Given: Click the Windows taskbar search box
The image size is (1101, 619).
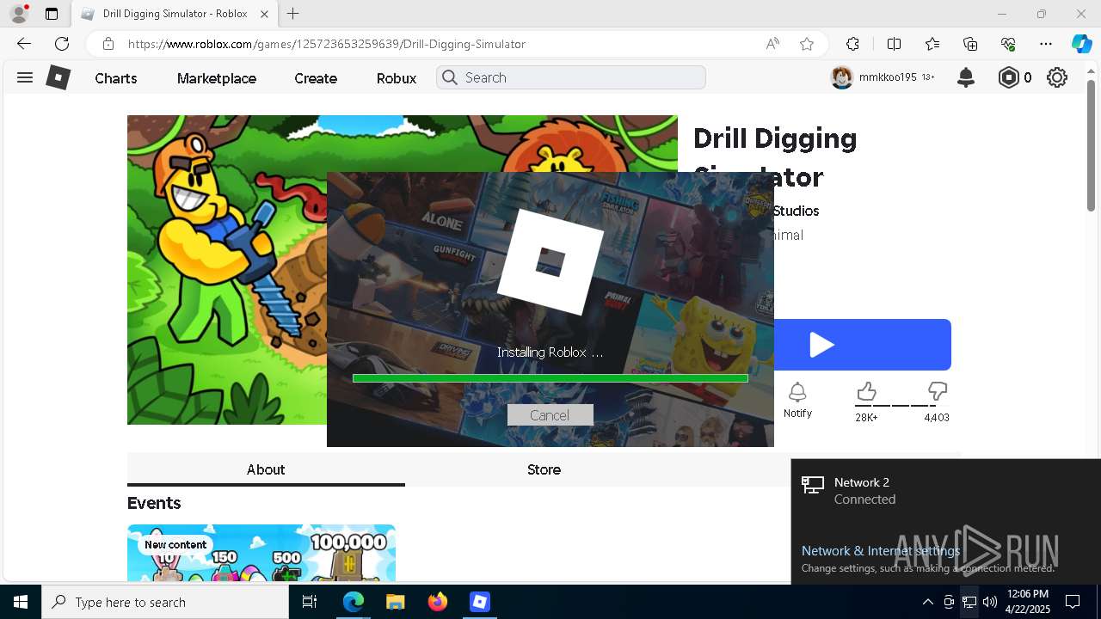Looking at the screenshot, I should (x=165, y=602).
